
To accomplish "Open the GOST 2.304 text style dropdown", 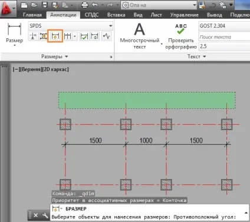I will click(x=224, y=26).
